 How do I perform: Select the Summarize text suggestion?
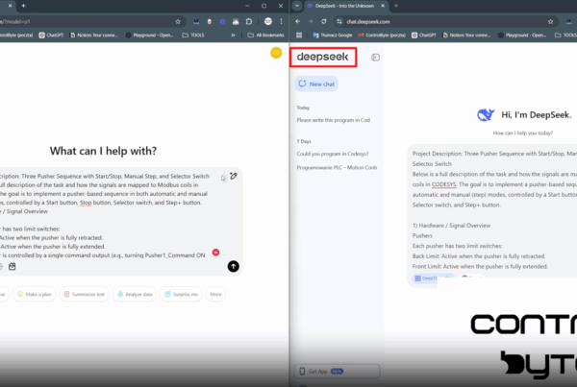coord(88,295)
